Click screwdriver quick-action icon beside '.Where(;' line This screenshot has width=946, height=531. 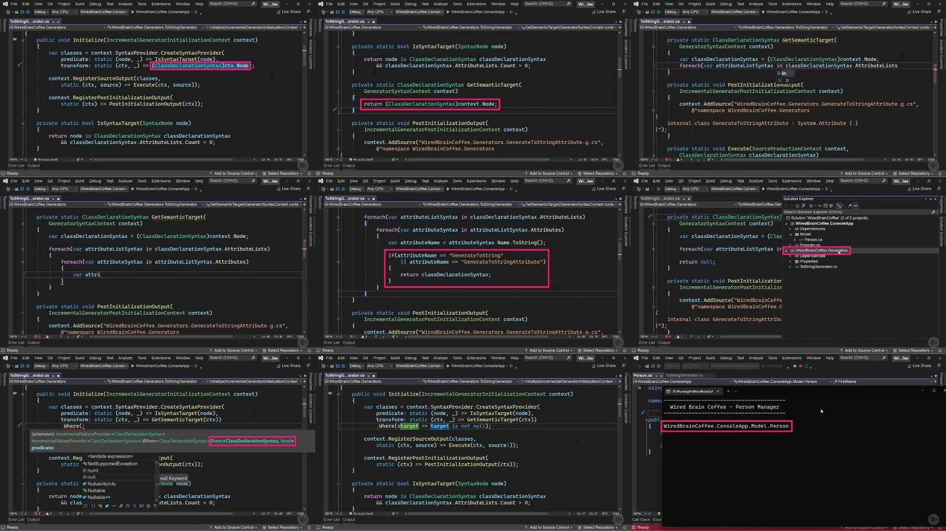19,425
